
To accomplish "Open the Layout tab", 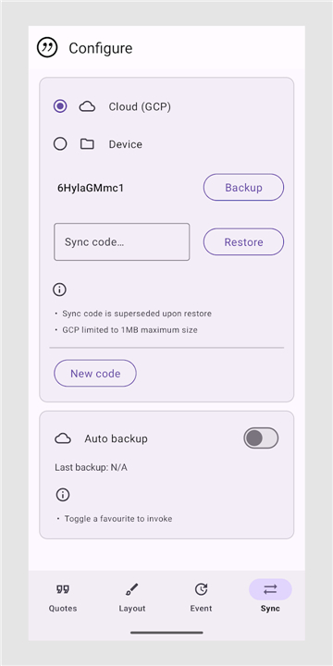I will pyautogui.click(x=132, y=598).
